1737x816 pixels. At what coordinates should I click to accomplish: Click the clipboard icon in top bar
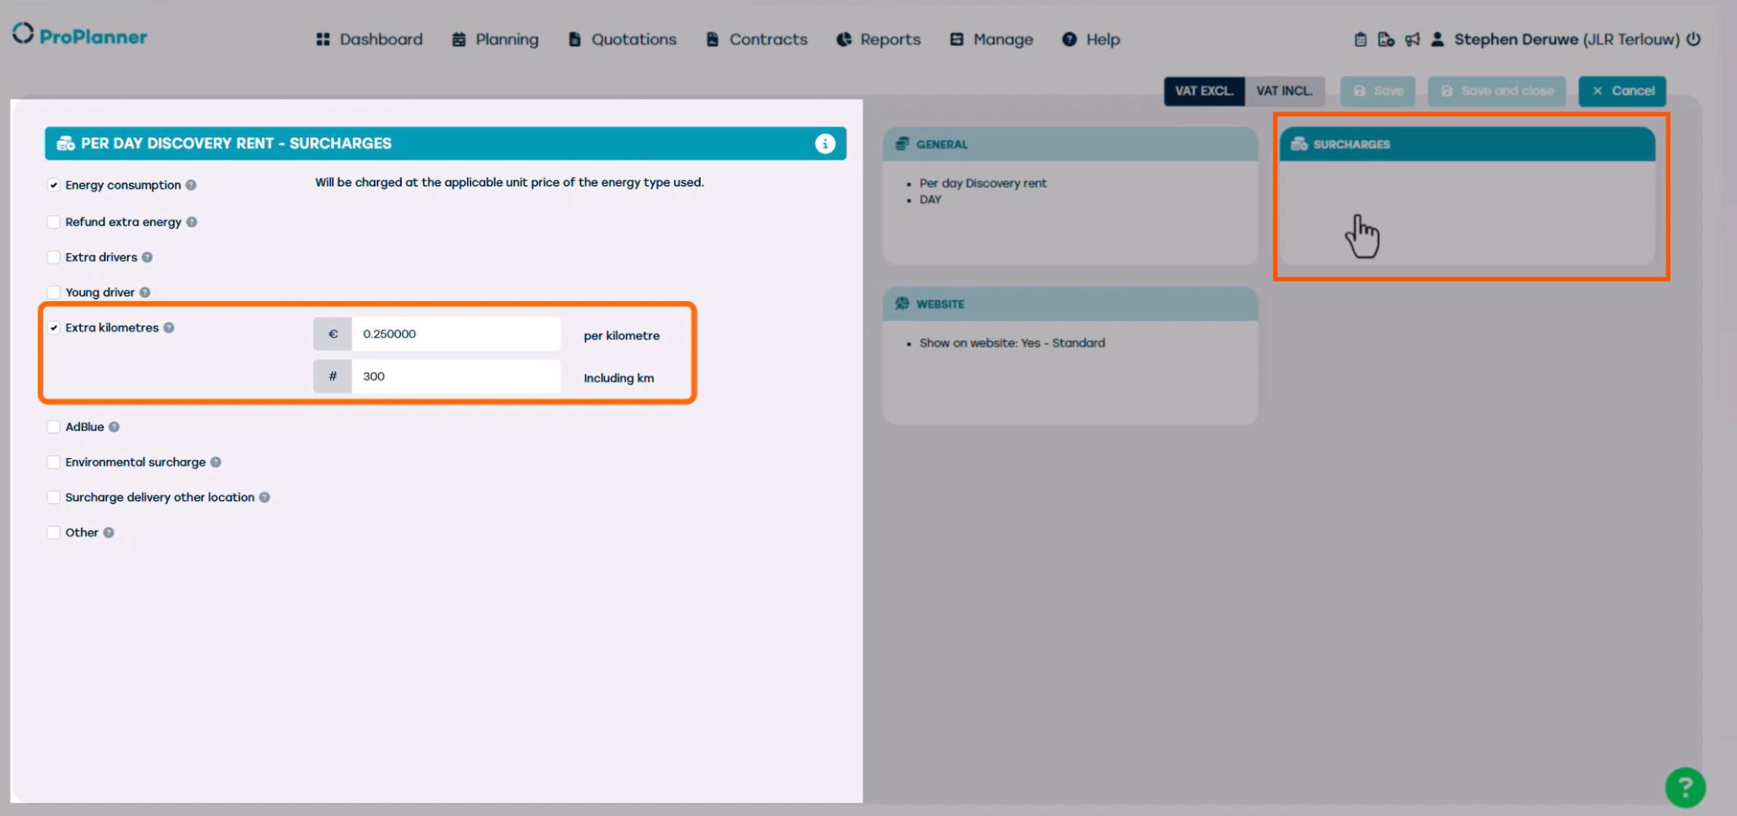click(1360, 39)
